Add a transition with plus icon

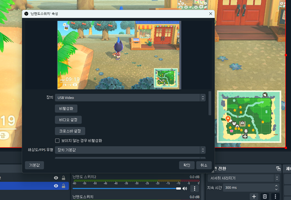pos(254,196)
